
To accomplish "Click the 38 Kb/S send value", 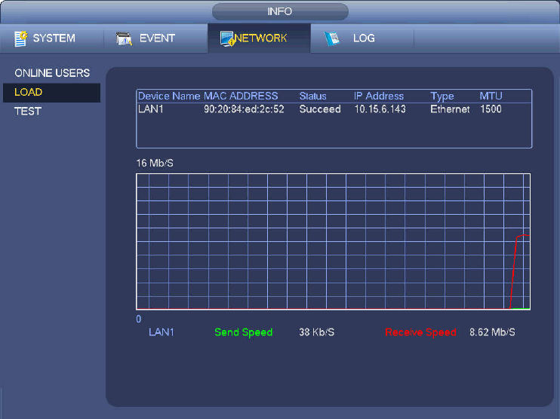I will click(316, 332).
